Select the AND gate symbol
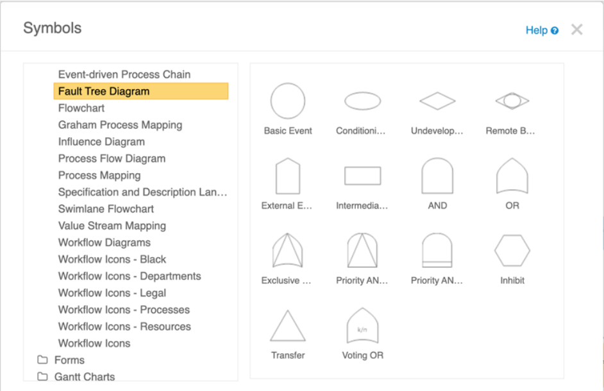Viewport: 604px width, 391px height. [x=437, y=176]
